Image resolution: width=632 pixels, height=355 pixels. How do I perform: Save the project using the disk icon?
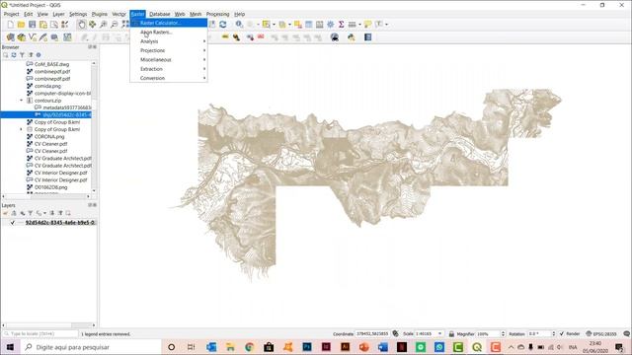point(32,25)
